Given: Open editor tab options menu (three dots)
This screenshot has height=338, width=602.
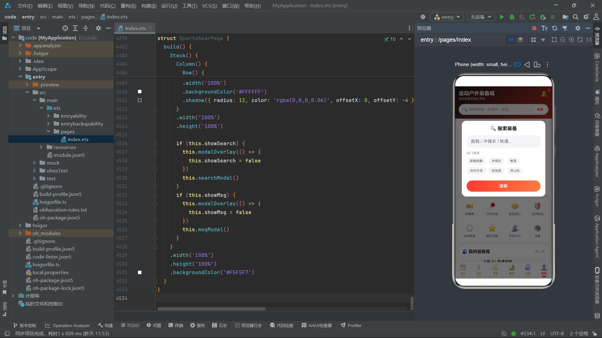Looking at the screenshot, I should 409,28.
